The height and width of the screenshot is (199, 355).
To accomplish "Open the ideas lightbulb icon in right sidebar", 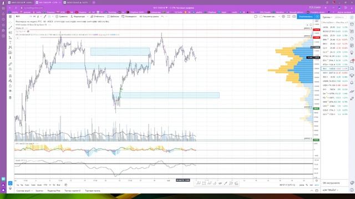I will (352, 53).
